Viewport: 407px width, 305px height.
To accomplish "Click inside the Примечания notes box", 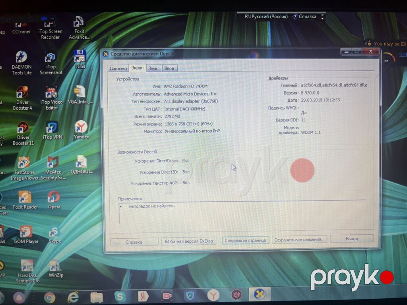I will [243, 213].
